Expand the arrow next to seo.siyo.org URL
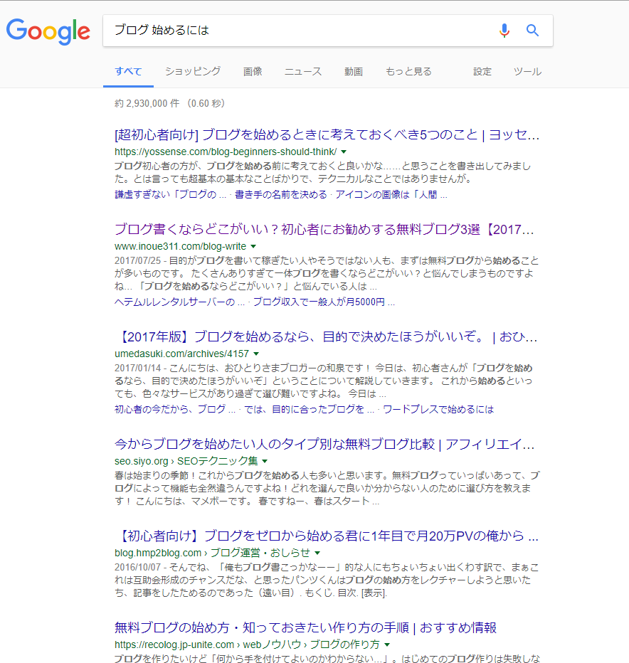 tap(265, 461)
